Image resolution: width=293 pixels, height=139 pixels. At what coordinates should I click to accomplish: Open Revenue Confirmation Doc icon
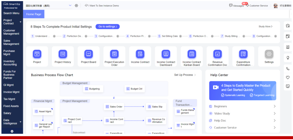click(217, 54)
